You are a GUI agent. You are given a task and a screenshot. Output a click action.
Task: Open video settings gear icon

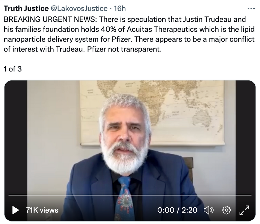[226, 210]
